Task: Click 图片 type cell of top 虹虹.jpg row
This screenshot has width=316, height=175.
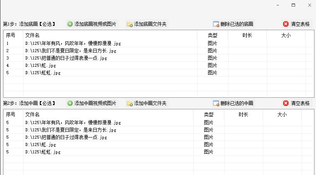Action: (212, 73)
